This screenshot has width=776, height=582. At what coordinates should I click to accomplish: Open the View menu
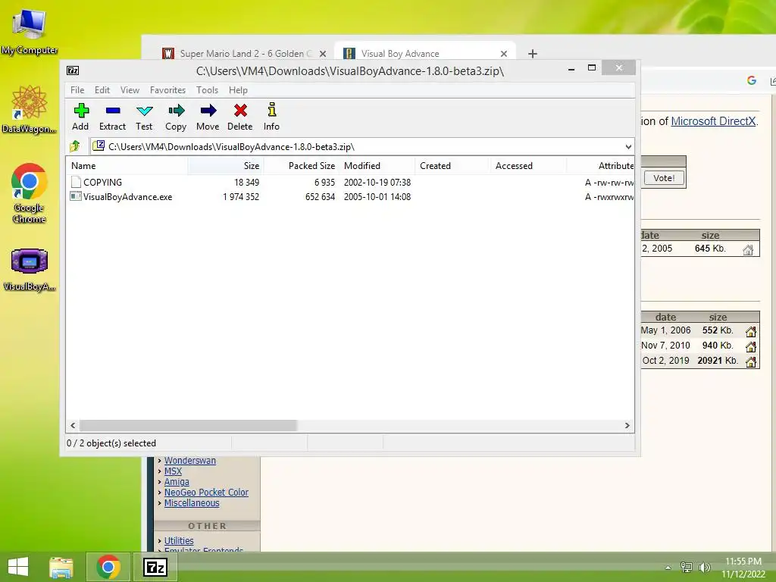(130, 90)
